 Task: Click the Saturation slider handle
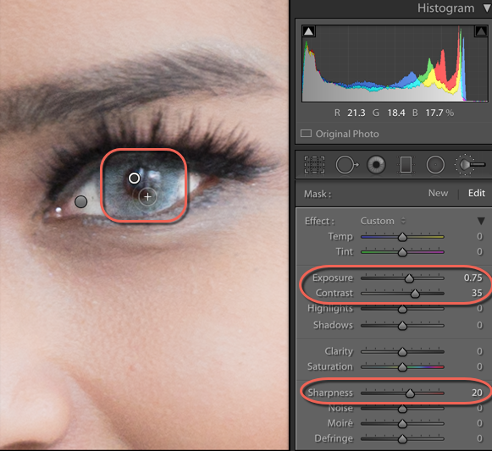[x=402, y=367]
